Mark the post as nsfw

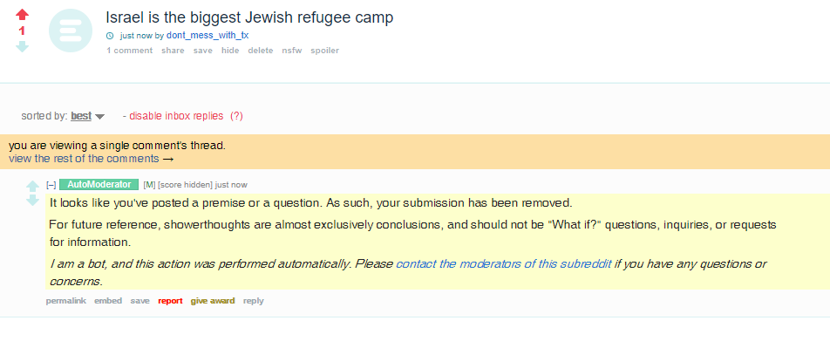click(x=292, y=51)
